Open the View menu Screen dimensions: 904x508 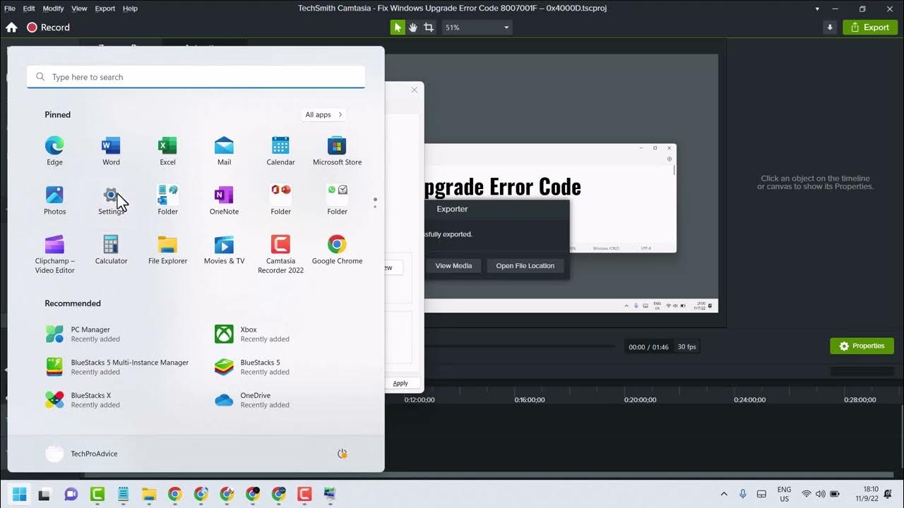click(x=80, y=8)
